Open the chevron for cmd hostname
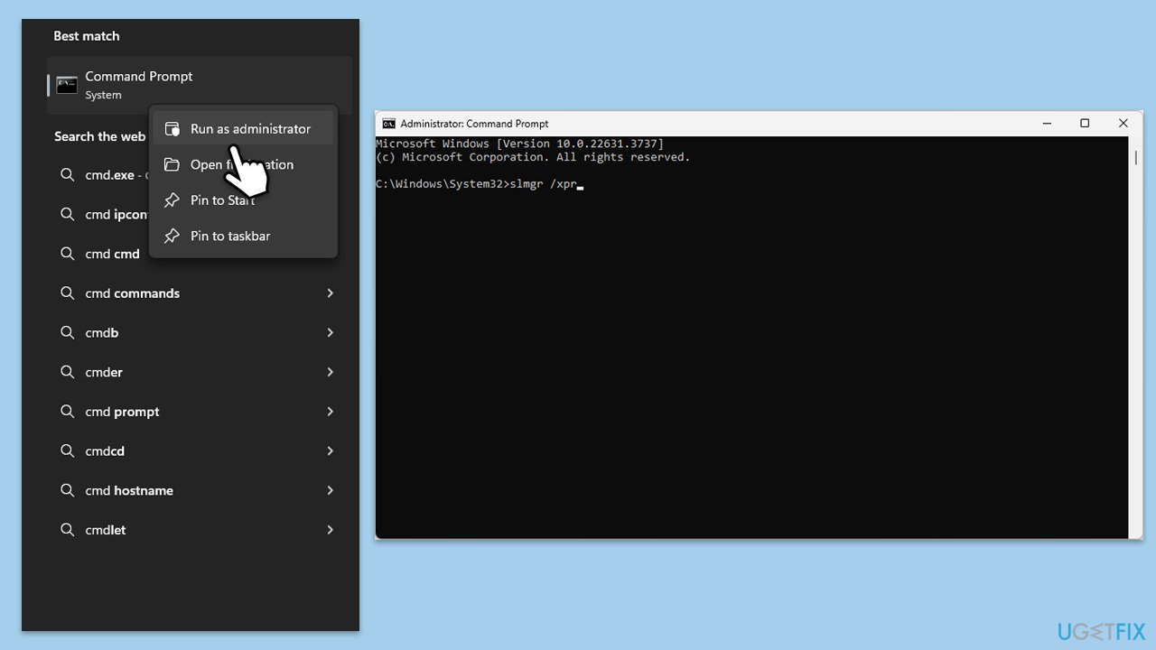This screenshot has height=650, width=1156. pos(330,490)
